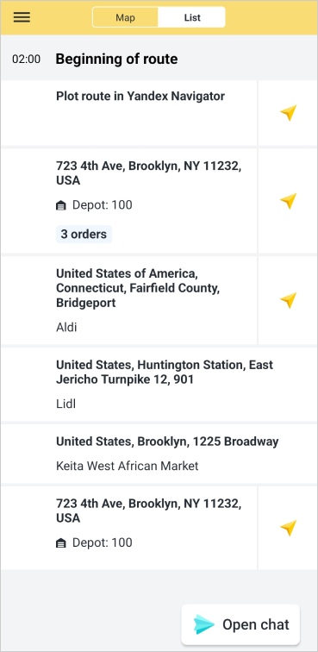Select the Bridgeport Aldi address entry

pos(129,300)
